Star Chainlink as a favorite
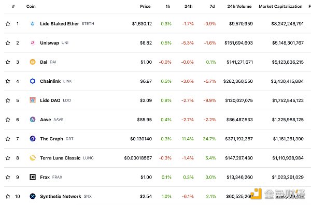 point(8,81)
